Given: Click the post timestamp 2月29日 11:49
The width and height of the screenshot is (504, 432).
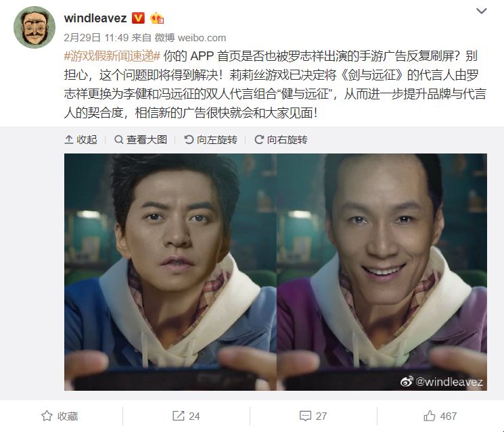Looking at the screenshot, I should coord(96,38).
